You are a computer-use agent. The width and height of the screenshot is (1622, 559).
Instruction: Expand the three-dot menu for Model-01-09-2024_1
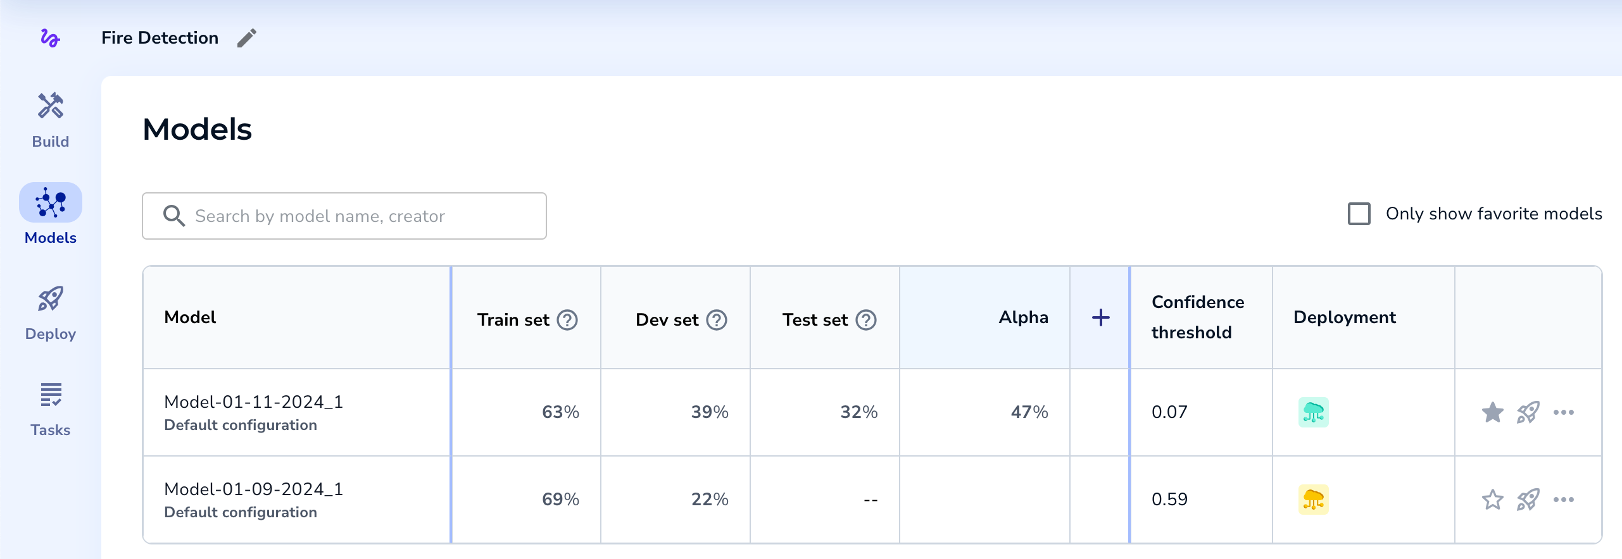point(1563,500)
